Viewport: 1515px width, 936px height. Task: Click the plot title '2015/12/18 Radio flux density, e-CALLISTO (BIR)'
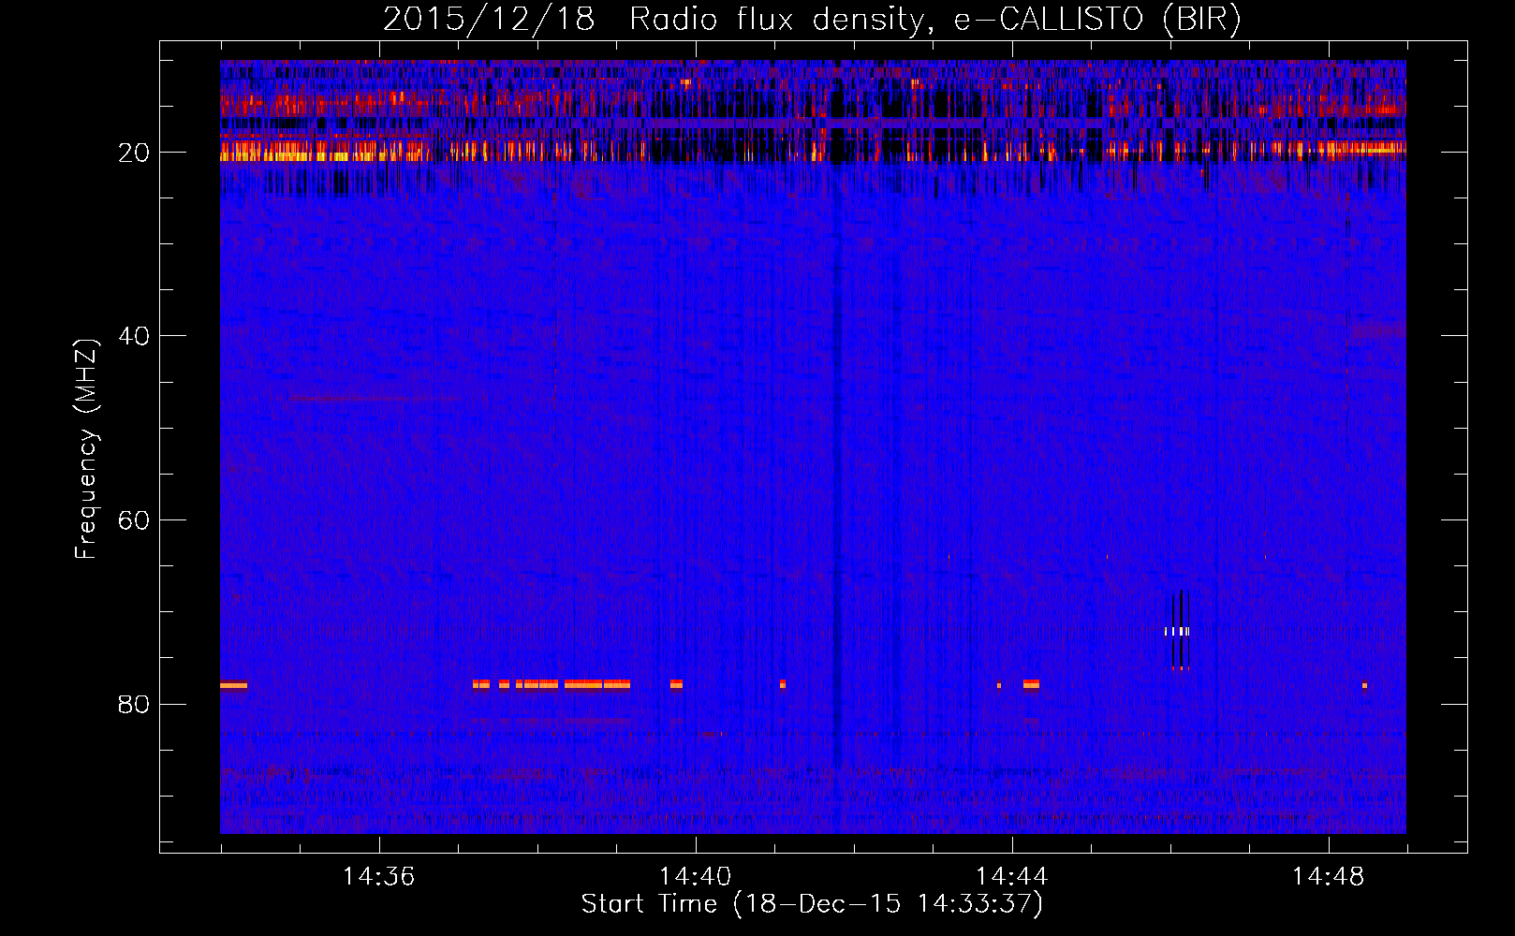coord(812,19)
